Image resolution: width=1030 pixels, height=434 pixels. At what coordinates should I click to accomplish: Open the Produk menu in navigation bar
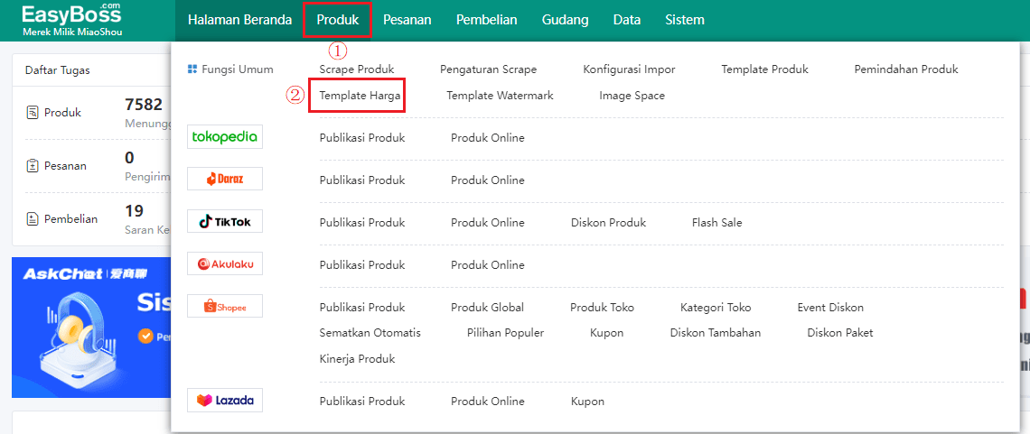coord(338,20)
